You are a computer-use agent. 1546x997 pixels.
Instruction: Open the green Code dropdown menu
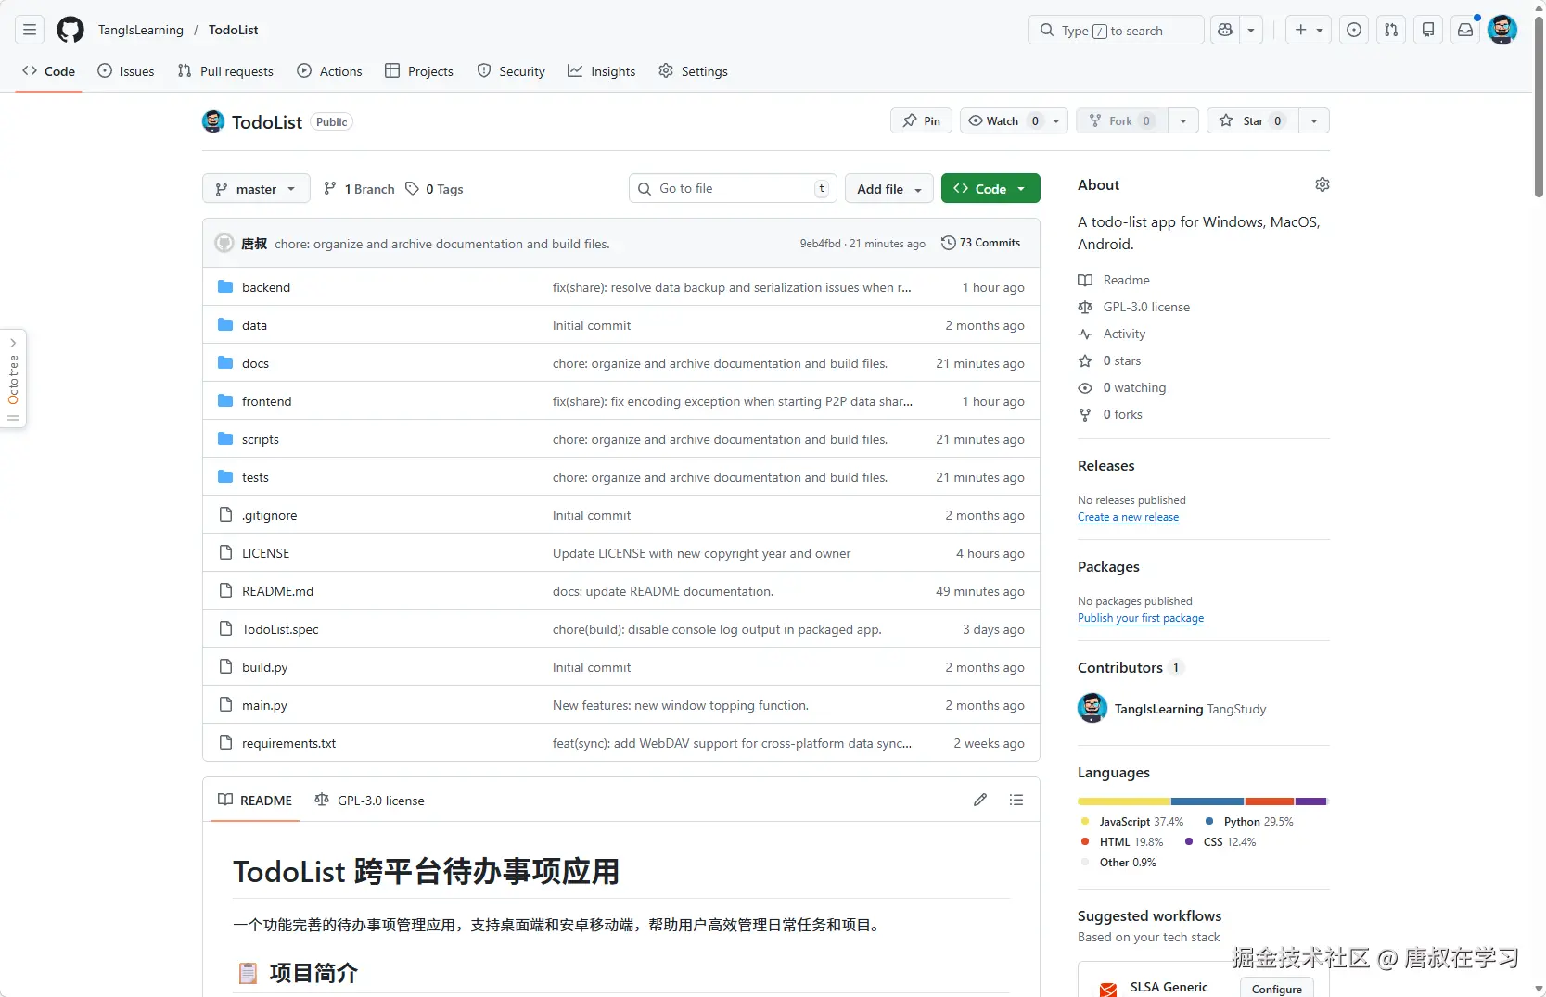tap(990, 188)
